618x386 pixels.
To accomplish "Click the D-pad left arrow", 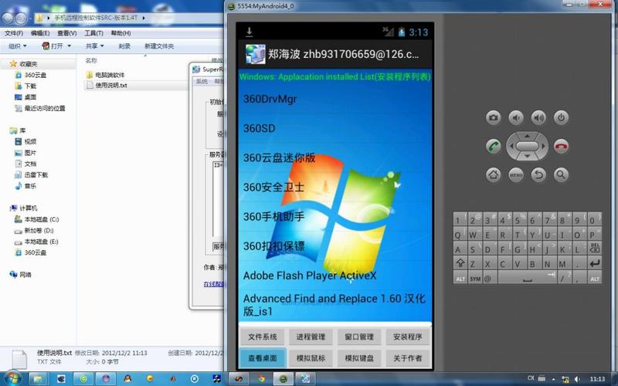I will (511, 146).
